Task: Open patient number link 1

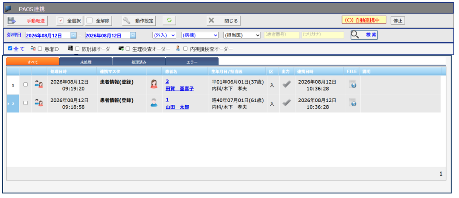Action: click(167, 100)
